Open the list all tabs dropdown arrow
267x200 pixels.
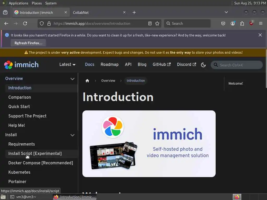(x=226, y=12)
